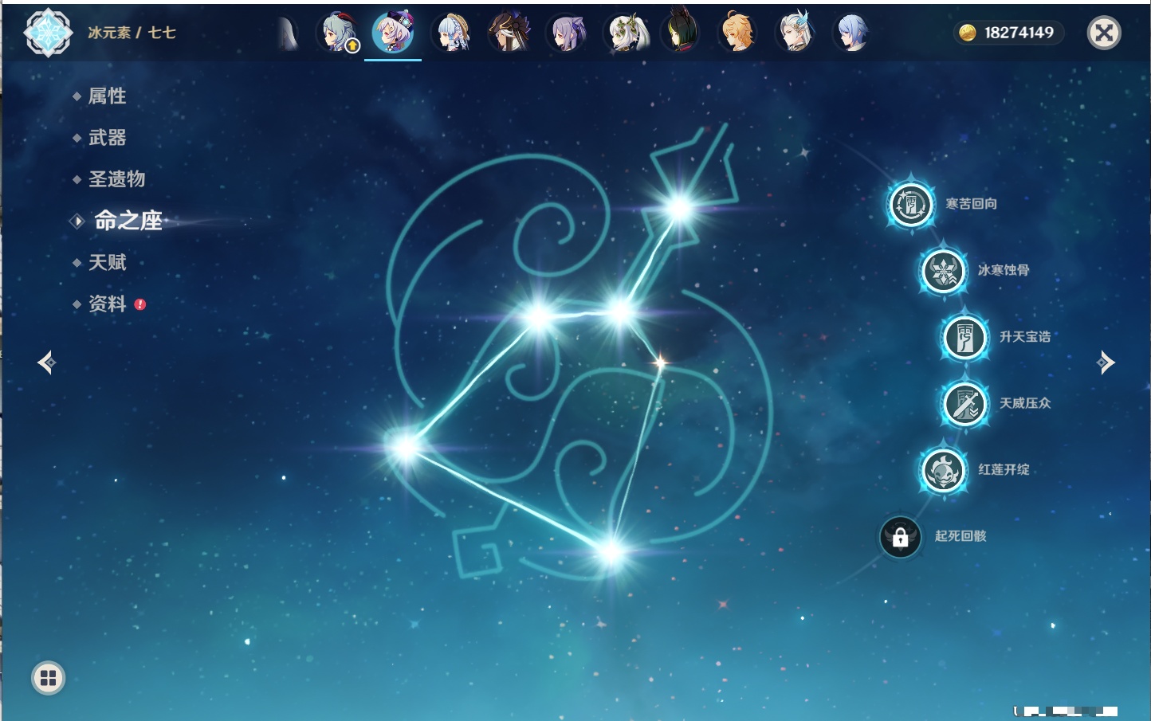
Task: Click the 天威压众 constellation label
Action: click(1025, 403)
